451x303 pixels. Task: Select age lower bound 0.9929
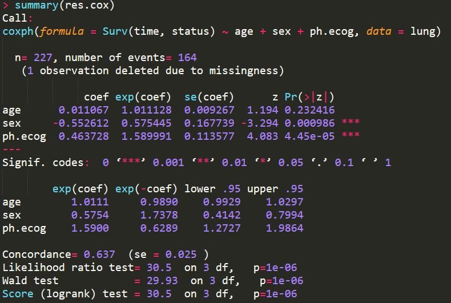222,202
